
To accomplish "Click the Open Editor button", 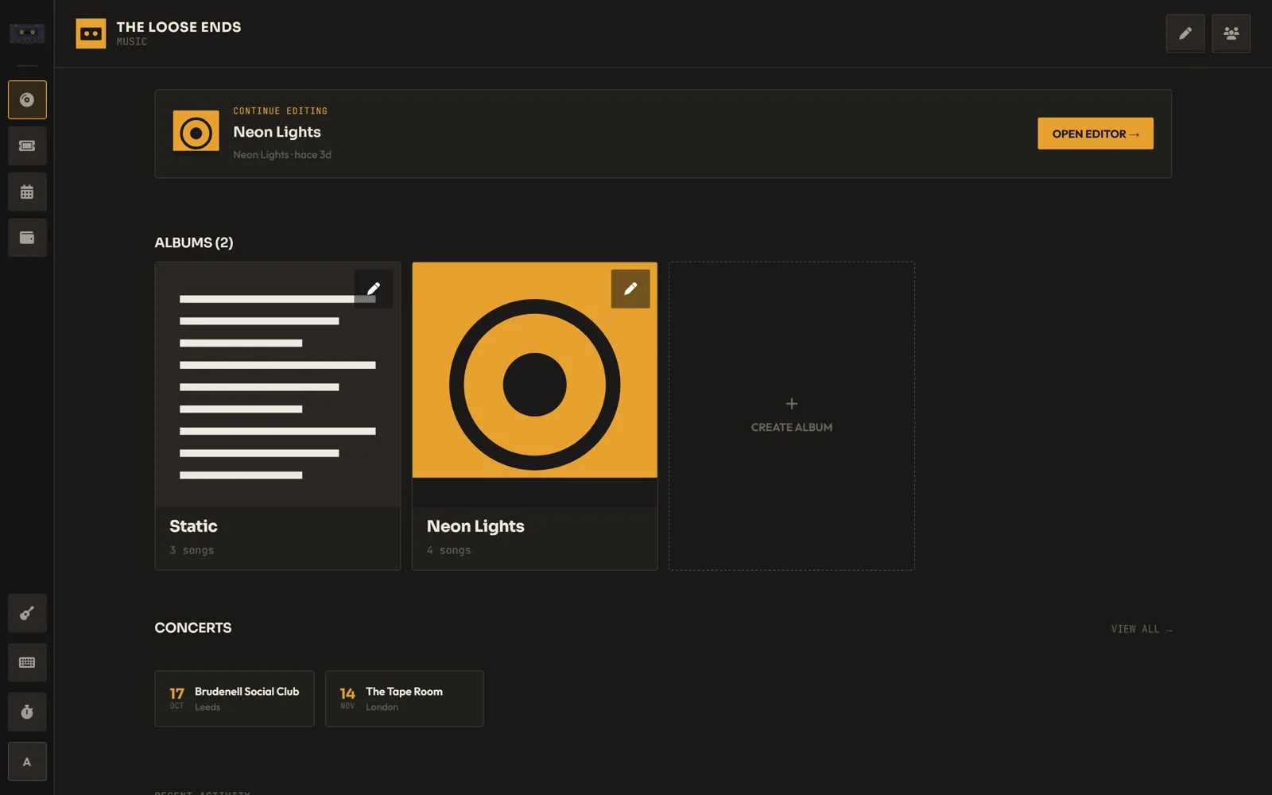I will pos(1096,134).
